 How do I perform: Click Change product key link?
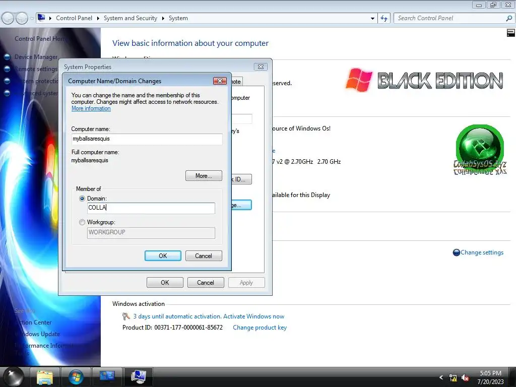tap(260, 328)
